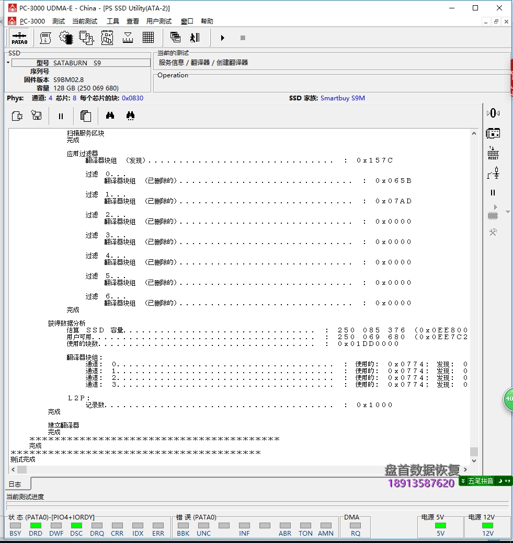
Task: Click the pause icon in right sidebar
Action: pos(493,192)
